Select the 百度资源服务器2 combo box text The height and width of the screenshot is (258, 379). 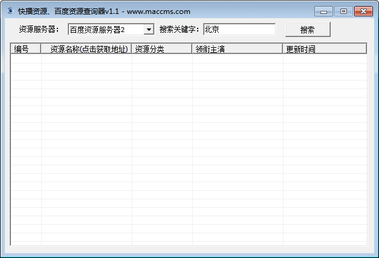click(106, 30)
